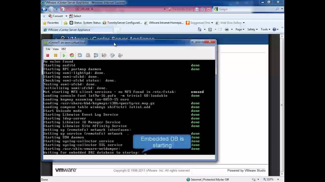The width and height of the screenshot is (325, 182).
Task: Click the search magnifier icon
Action: tap(277, 9)
